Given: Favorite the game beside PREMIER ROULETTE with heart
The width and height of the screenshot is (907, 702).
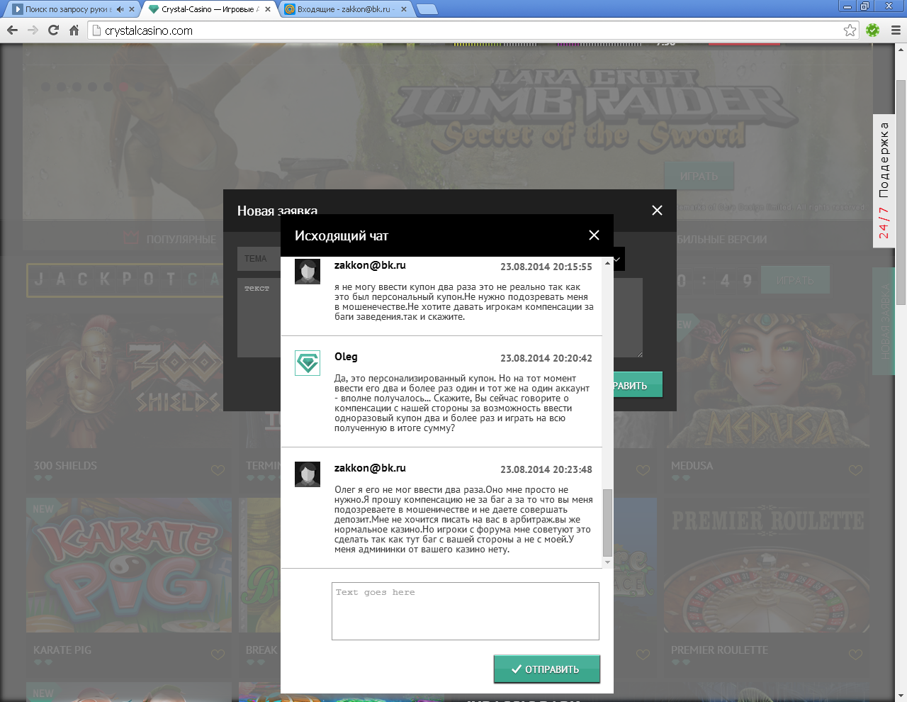Looking at the screenshot, I should point(643,654).
